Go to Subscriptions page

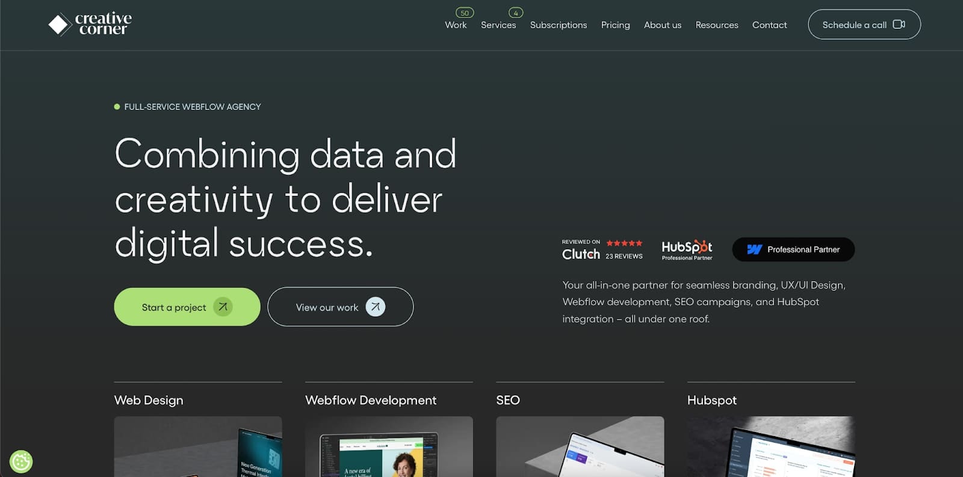pyautogui.click(x=559, y=25)
